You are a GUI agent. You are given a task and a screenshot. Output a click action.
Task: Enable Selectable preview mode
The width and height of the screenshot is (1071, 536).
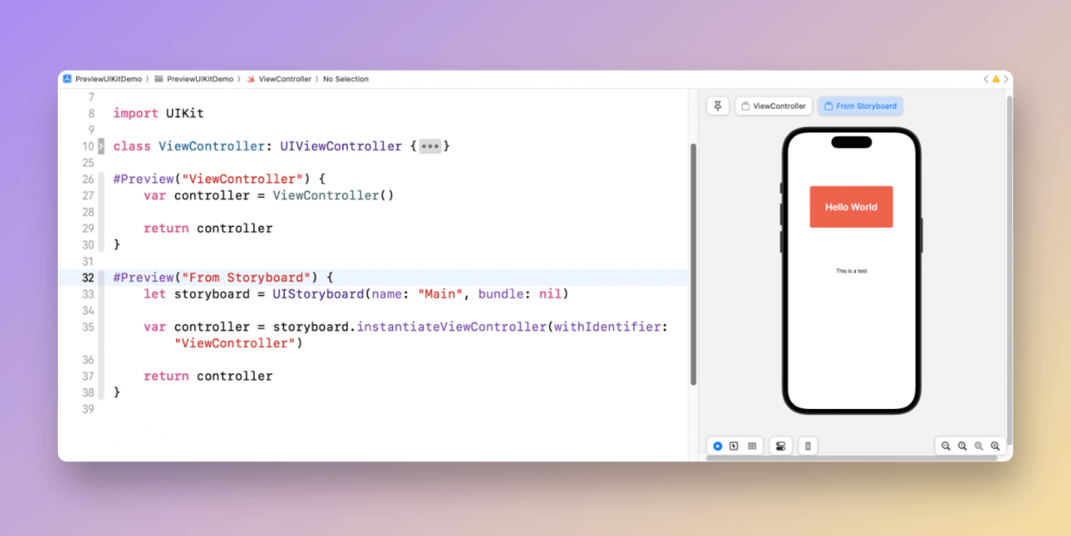point(734,446)
